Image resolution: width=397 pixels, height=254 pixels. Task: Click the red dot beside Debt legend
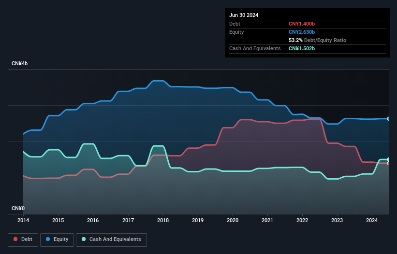point(16,240)
